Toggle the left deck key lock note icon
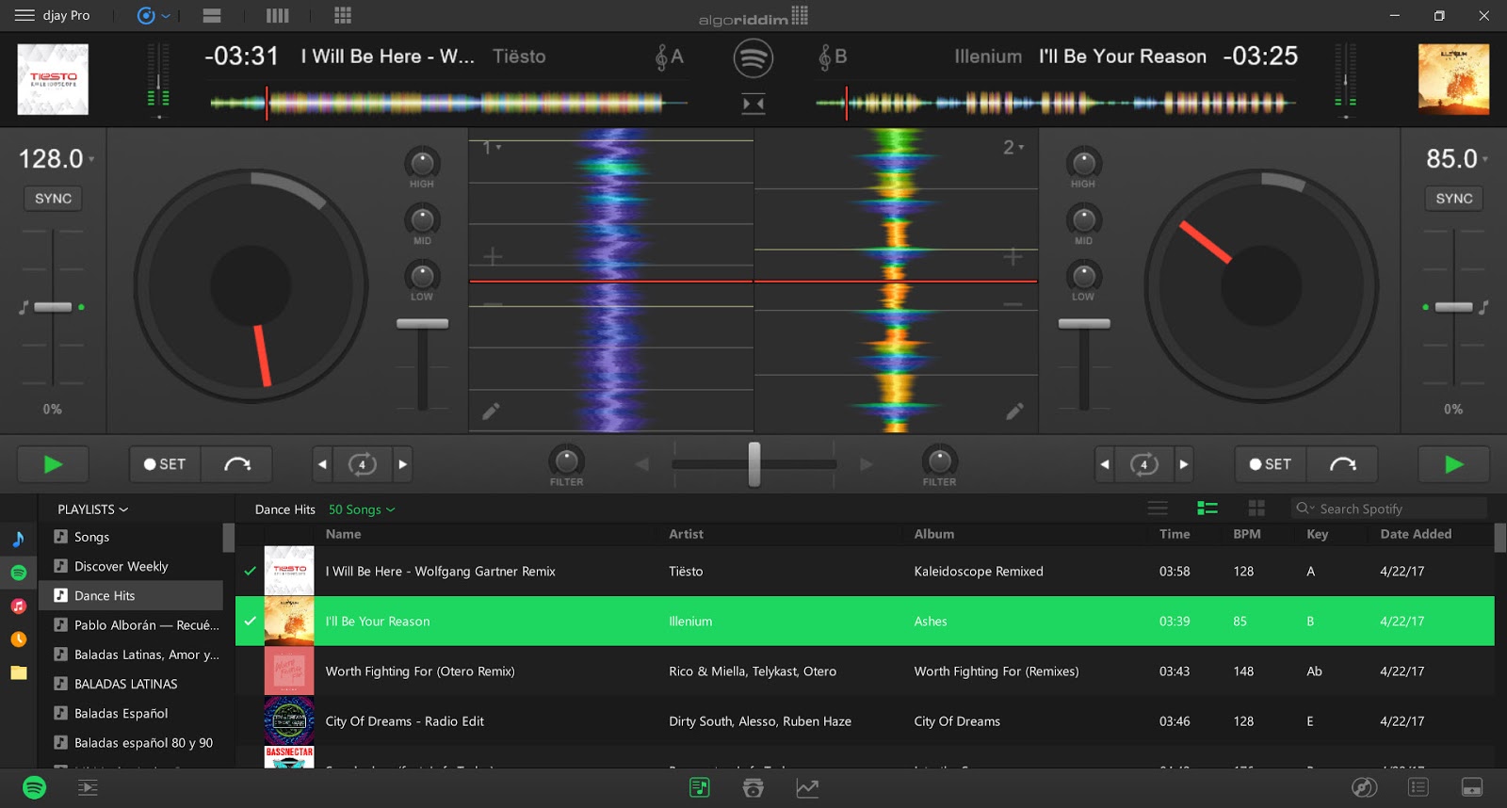Image resolution: width=1507 pixels, height=808 pixels. point(24,307)
